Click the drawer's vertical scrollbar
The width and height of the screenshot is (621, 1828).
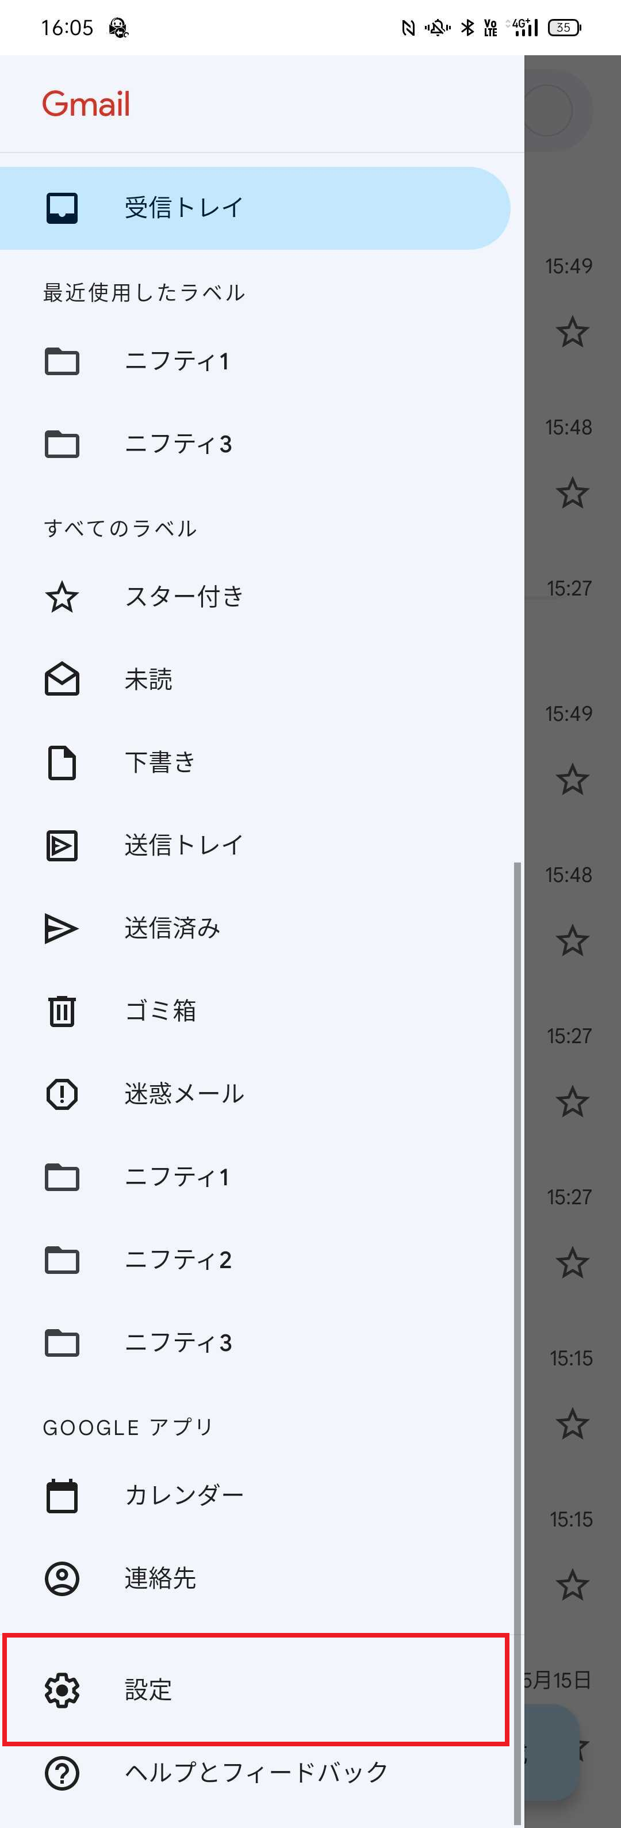[x=517, y=1345]
